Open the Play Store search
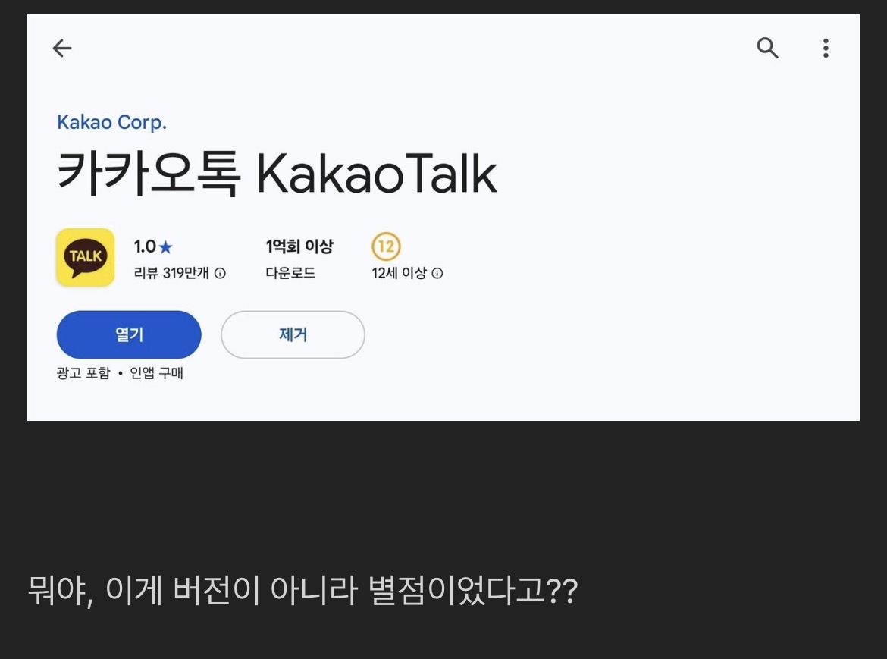This screenshot has height=659, width=887. point(767,48)
